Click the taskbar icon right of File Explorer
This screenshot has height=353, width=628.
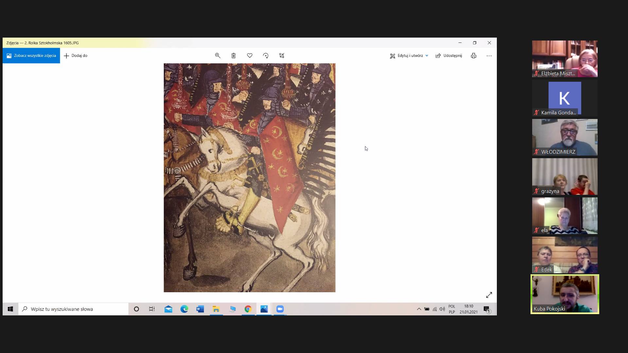coord(232,309)
